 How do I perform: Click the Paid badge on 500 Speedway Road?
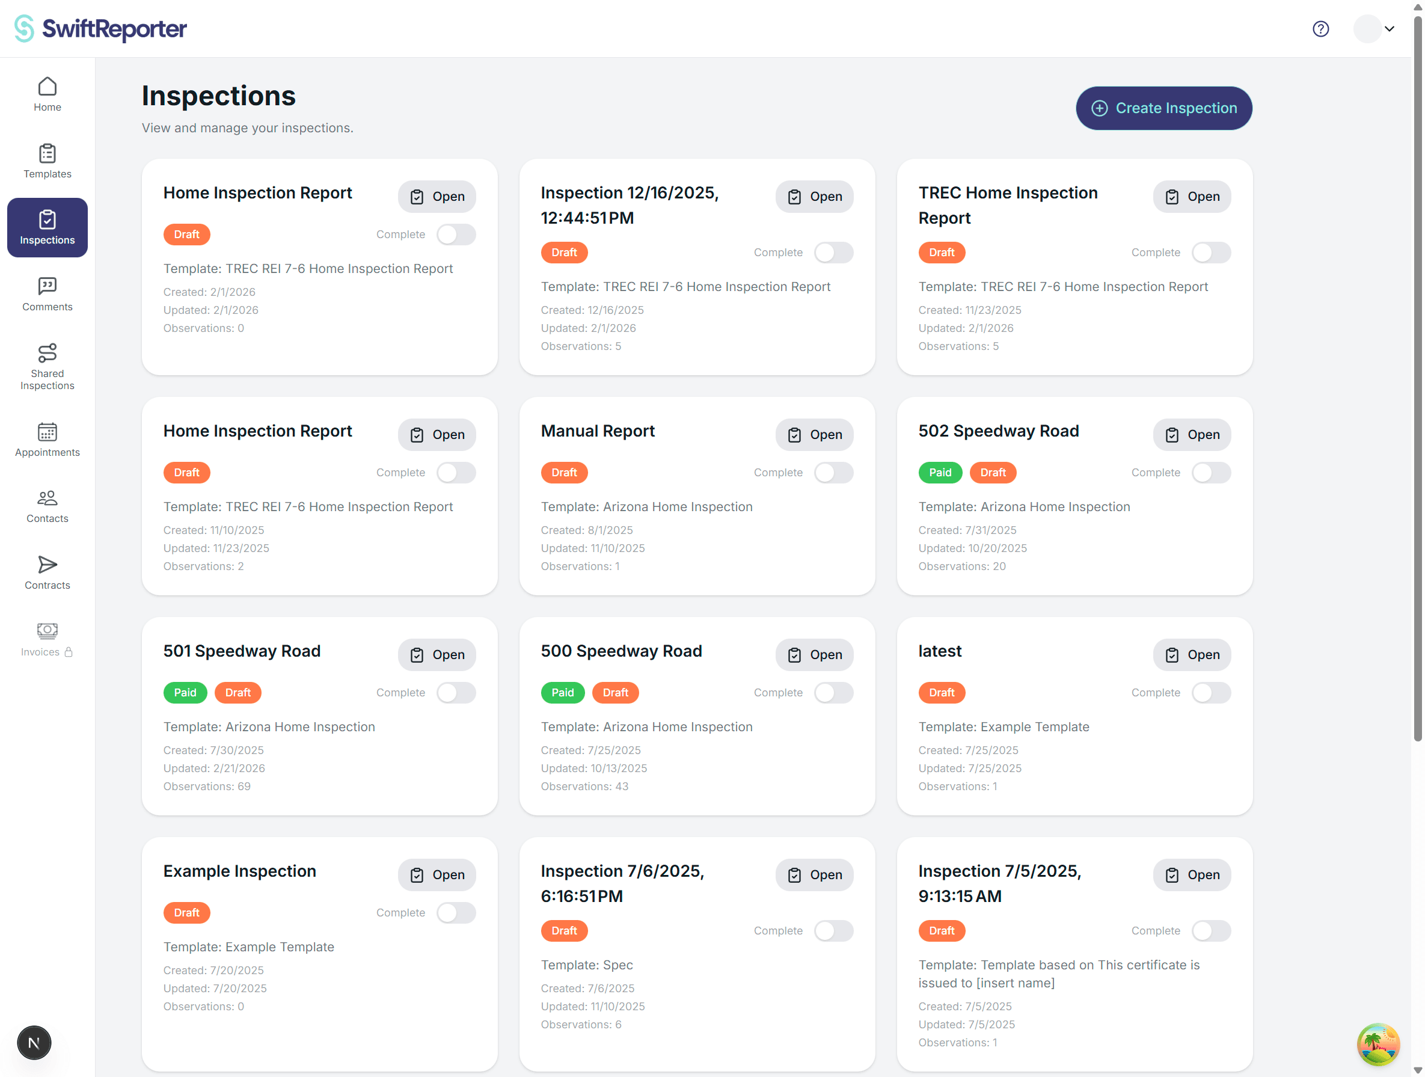(x=562, y=693)
